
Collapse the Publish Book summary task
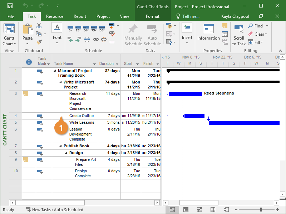click(x=61, y=146)
